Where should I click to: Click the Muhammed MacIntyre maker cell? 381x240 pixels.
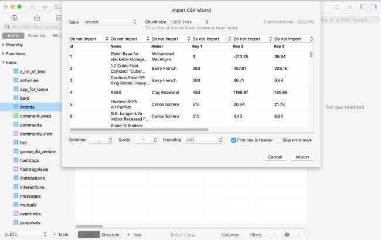(163, 56)
